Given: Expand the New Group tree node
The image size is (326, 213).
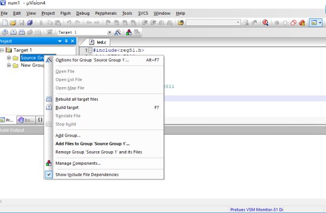Looking at the screenshot, I should [x=9, y=65].
